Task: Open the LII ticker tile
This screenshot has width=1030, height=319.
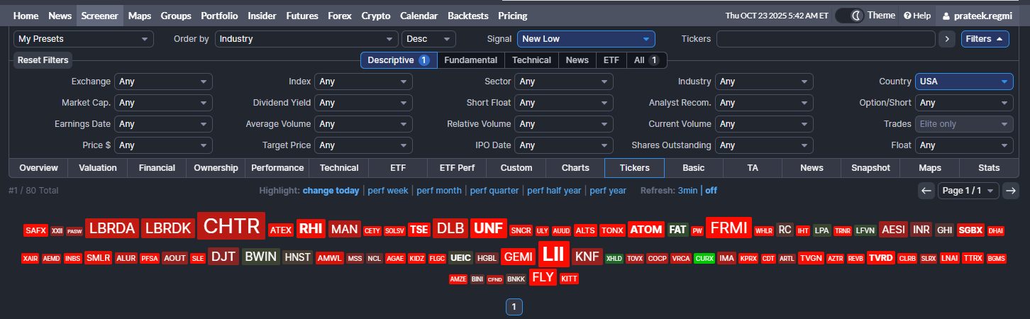Action: [x=554, y=254]
